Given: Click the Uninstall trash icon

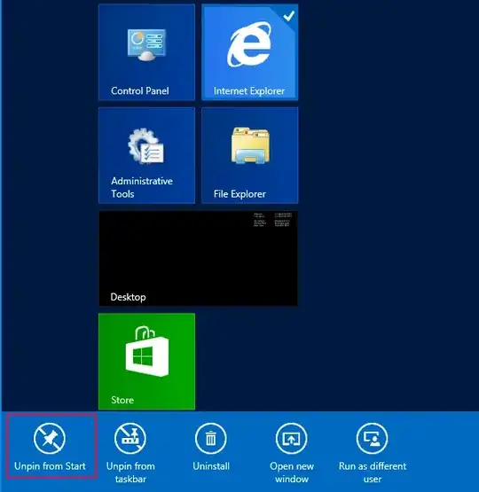Looking at the screenshot, I should point(211,438).
